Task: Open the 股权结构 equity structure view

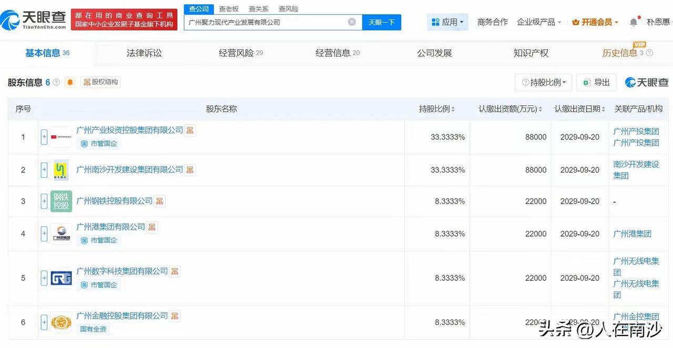Action: [100, 82]
